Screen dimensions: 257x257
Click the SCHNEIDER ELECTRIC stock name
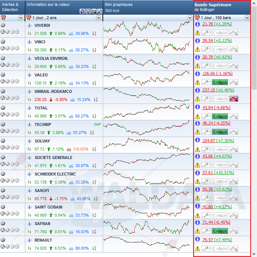point(55,174)
